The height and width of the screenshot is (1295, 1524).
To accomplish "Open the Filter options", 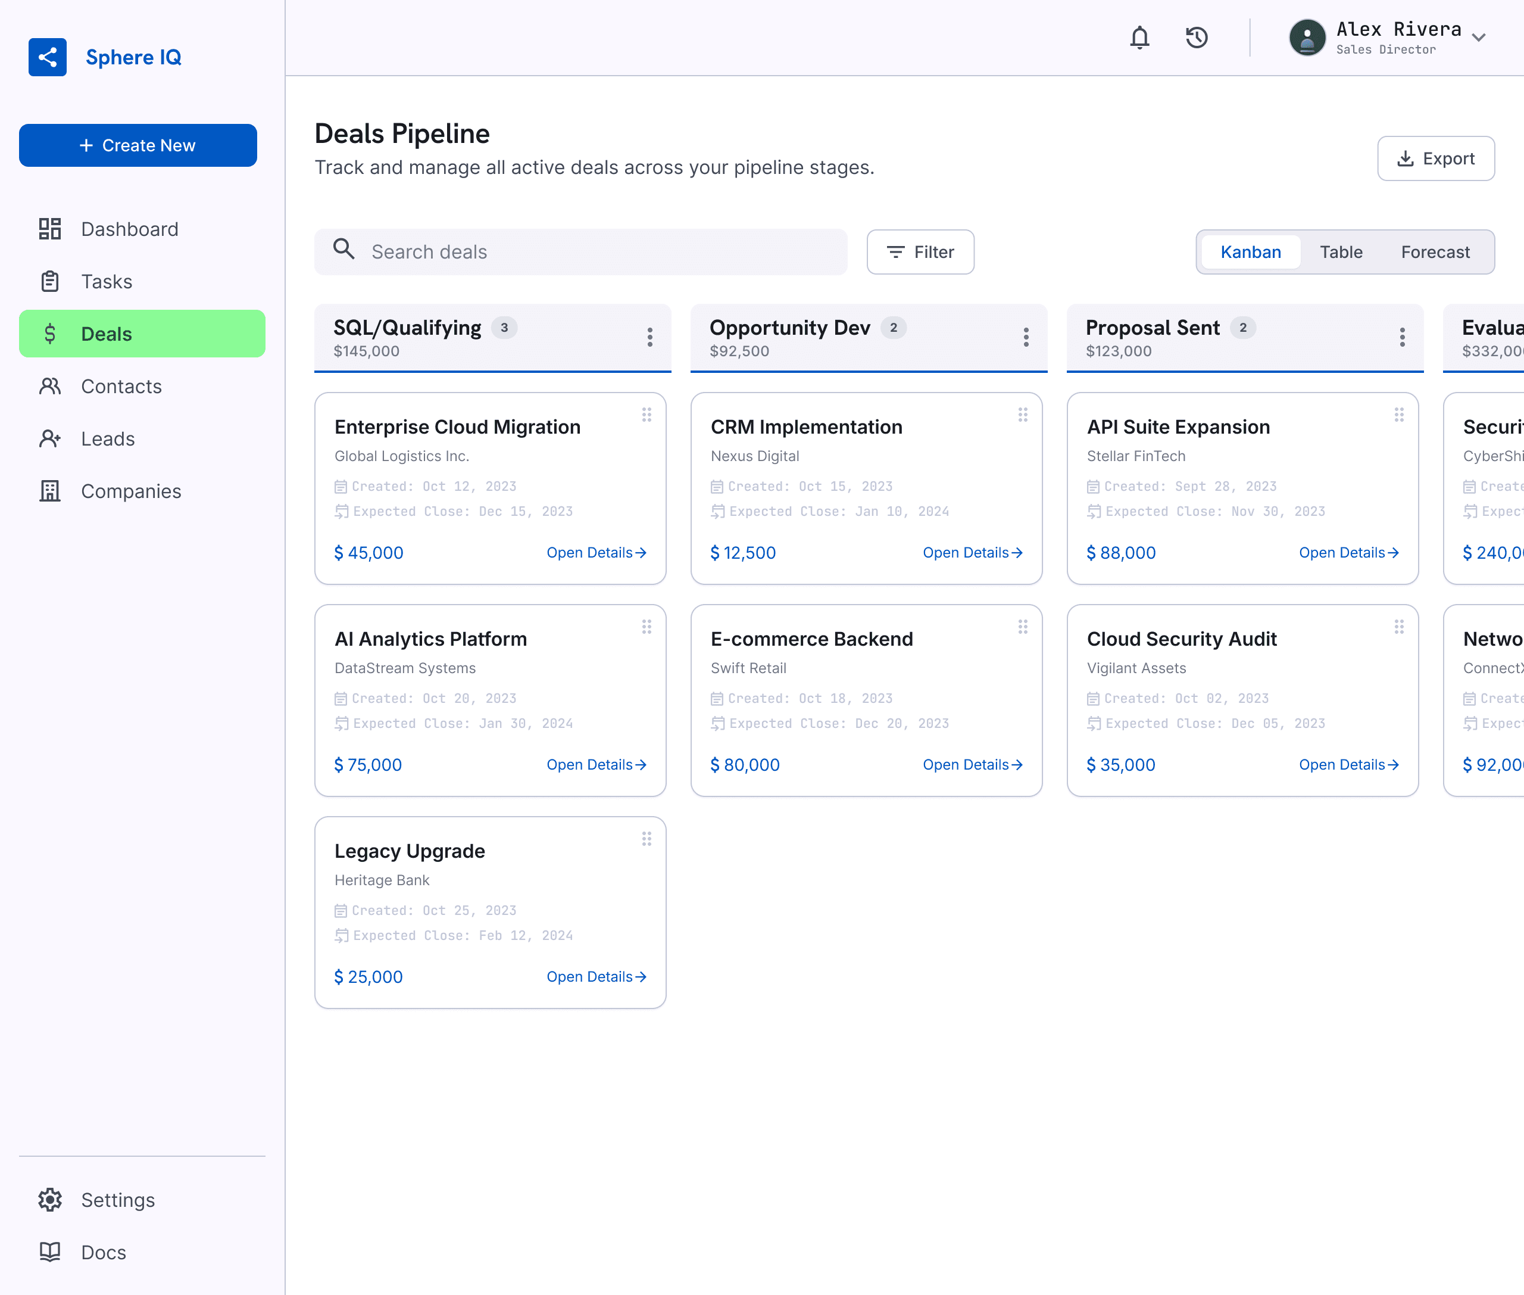I will 920,252.
